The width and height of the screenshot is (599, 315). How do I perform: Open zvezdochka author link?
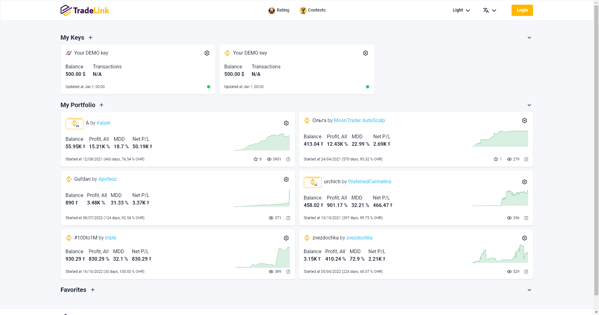coord(359,238)
